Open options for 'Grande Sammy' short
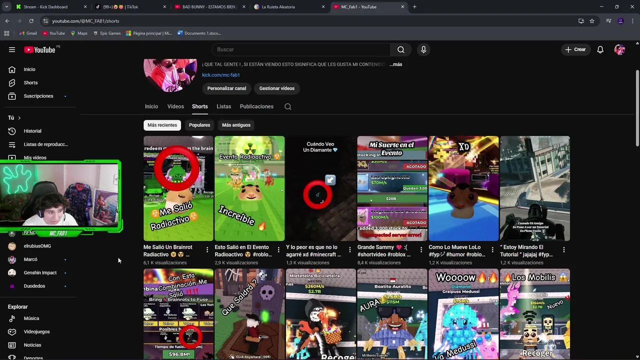Viewport: 640px width, 360px height. tap(421, 249)
